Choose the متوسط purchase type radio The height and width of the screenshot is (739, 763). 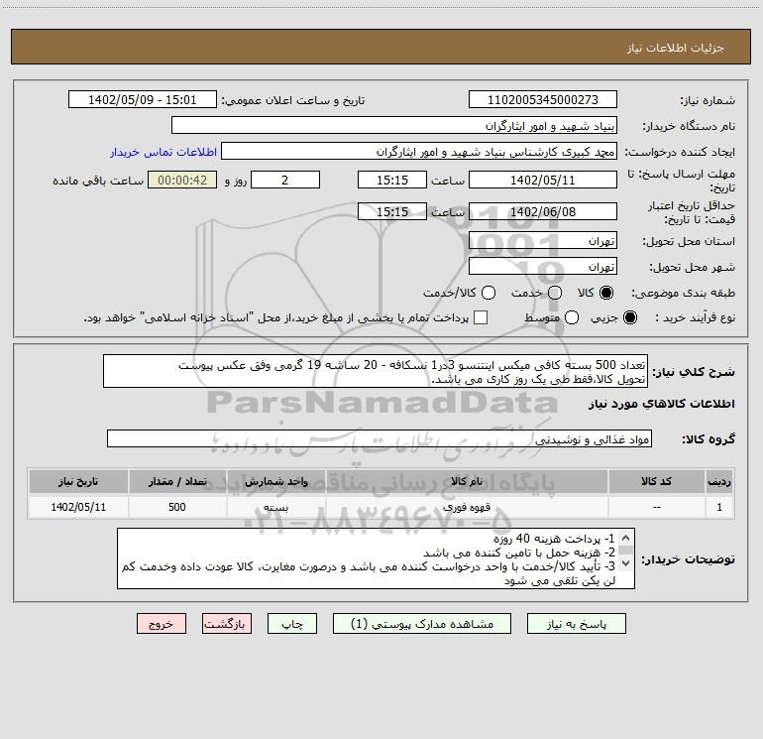pos(569,317)
